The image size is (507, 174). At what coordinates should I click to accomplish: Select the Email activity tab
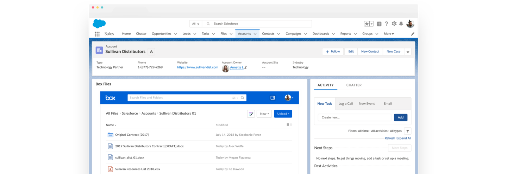[x=388, y=104]
